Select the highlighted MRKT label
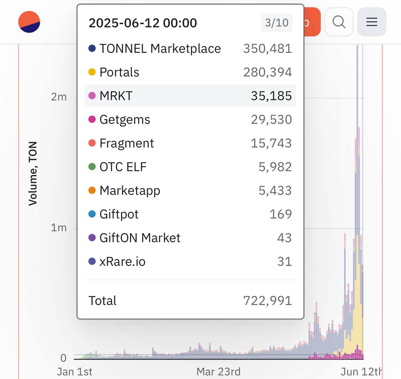This screenshot has height=379, width=401. coord(116,96)
